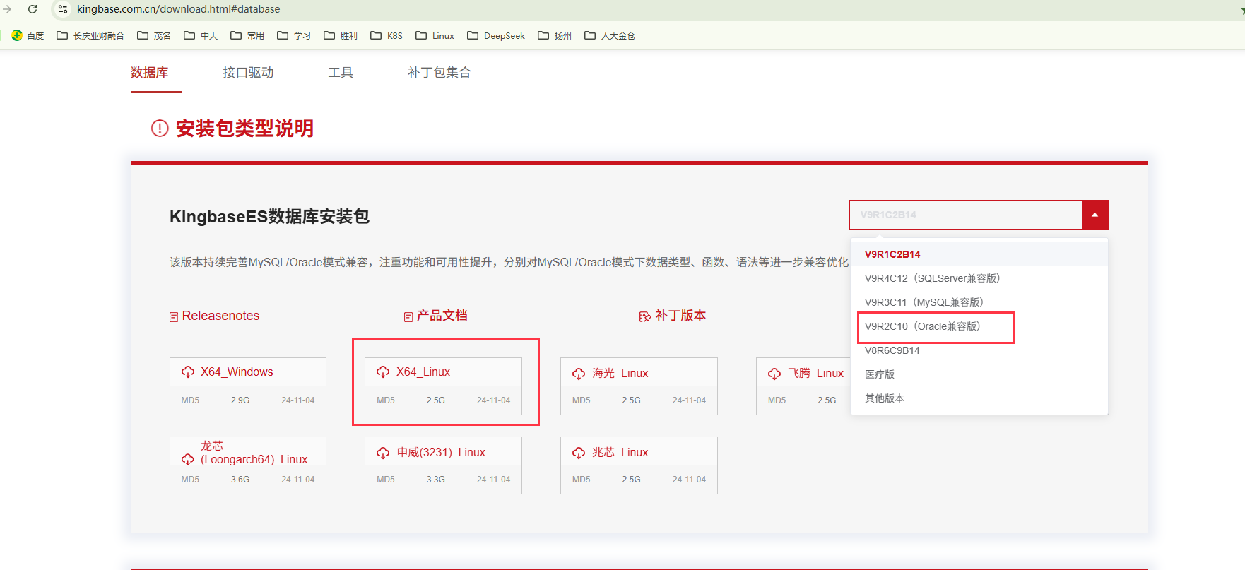The image size is (1245, 570).
Task: Open the Linux bookmark folder
Action: coord(435,35)
